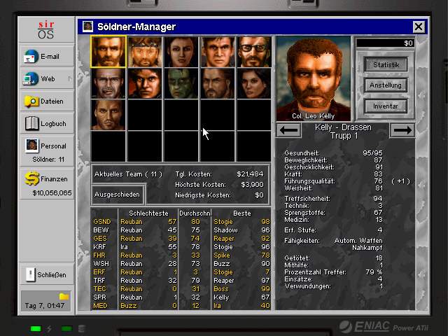Open the E-mail program
The height and width of the screenshot is (336, 448).
(x=47, y=56)
